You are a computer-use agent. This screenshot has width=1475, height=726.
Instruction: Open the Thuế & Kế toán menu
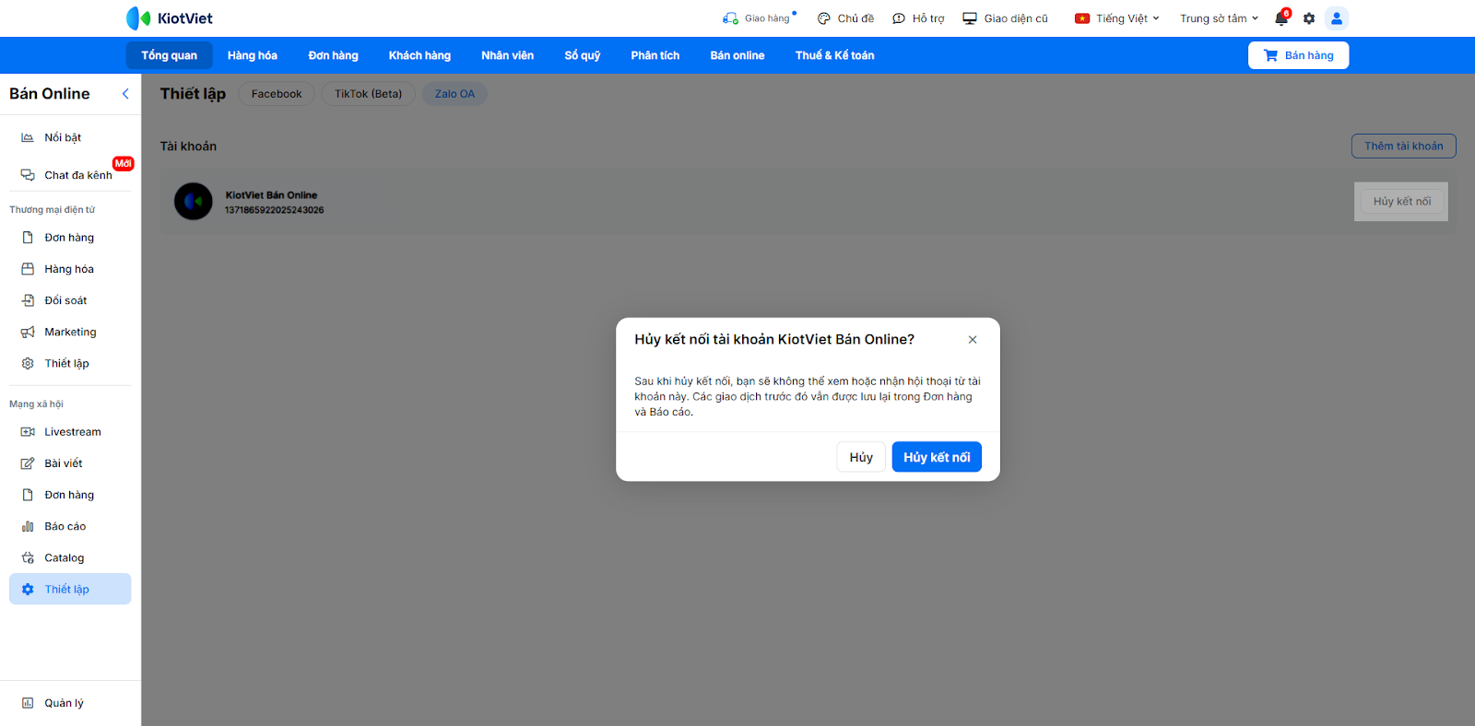tap(835, 55)
